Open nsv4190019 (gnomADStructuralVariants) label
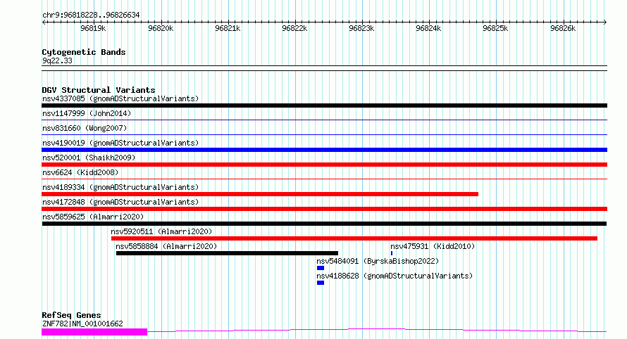Viewport: 627px width, 339px height. click(120, 143)
